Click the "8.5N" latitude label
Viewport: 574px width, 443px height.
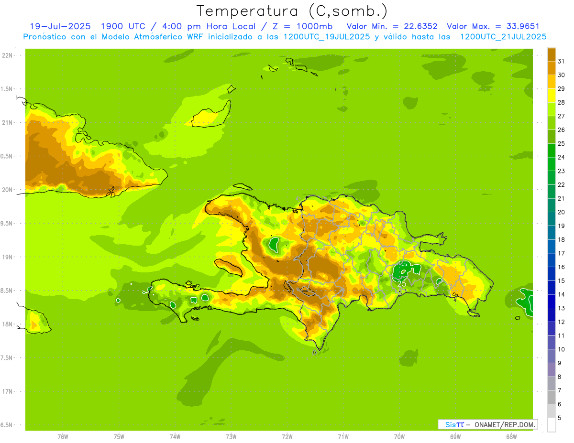(x=7, y=291)
